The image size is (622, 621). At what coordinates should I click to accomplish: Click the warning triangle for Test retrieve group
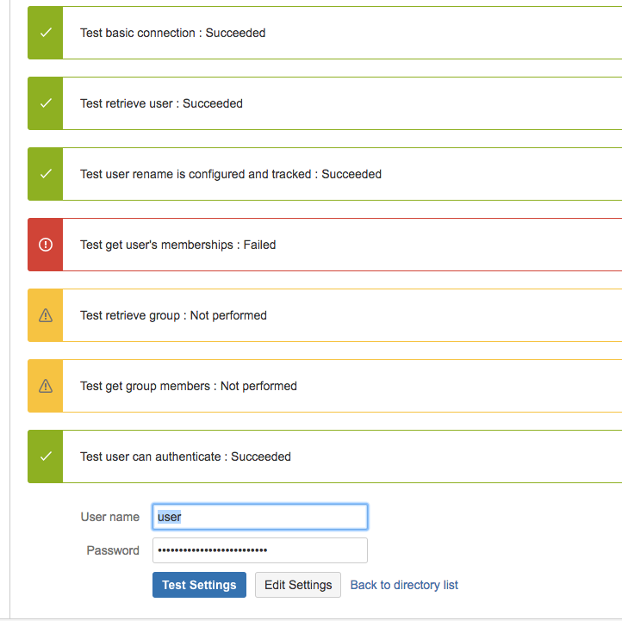point(46,315)
